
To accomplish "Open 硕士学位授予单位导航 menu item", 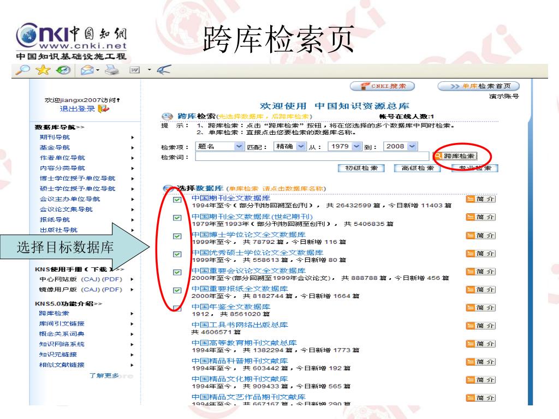I will pyautogui.click(x=78, y=189).
